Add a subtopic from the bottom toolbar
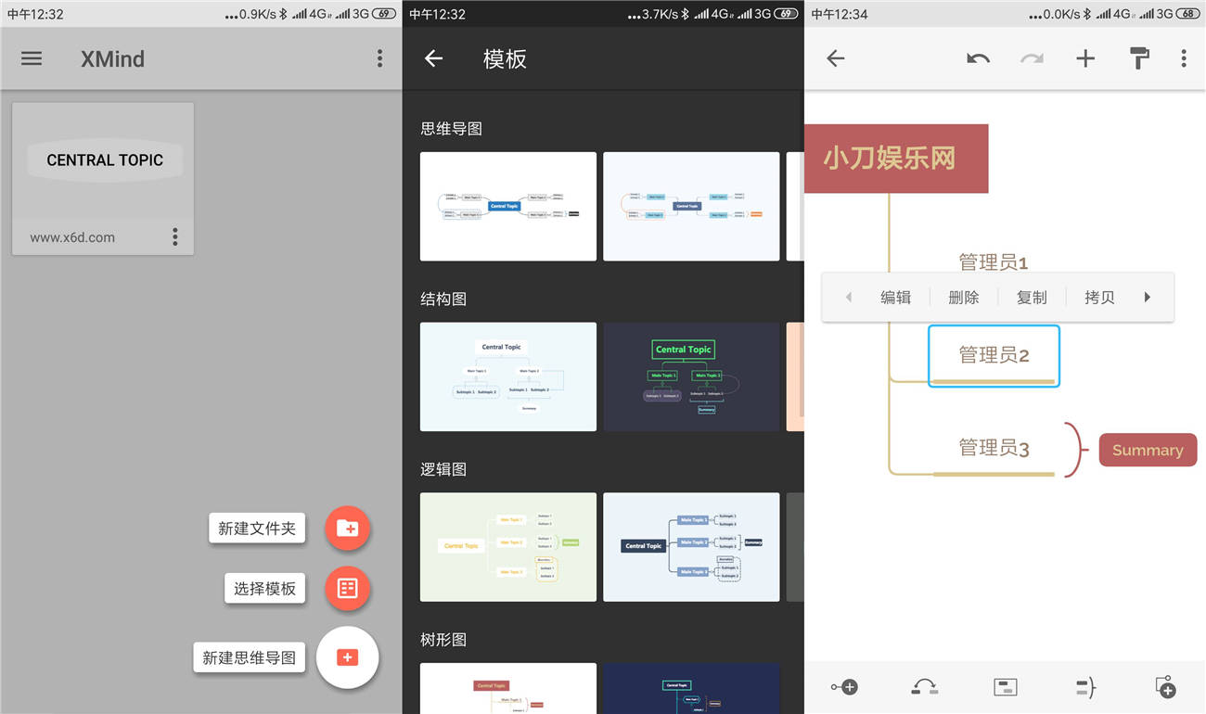 coord(844,687)
